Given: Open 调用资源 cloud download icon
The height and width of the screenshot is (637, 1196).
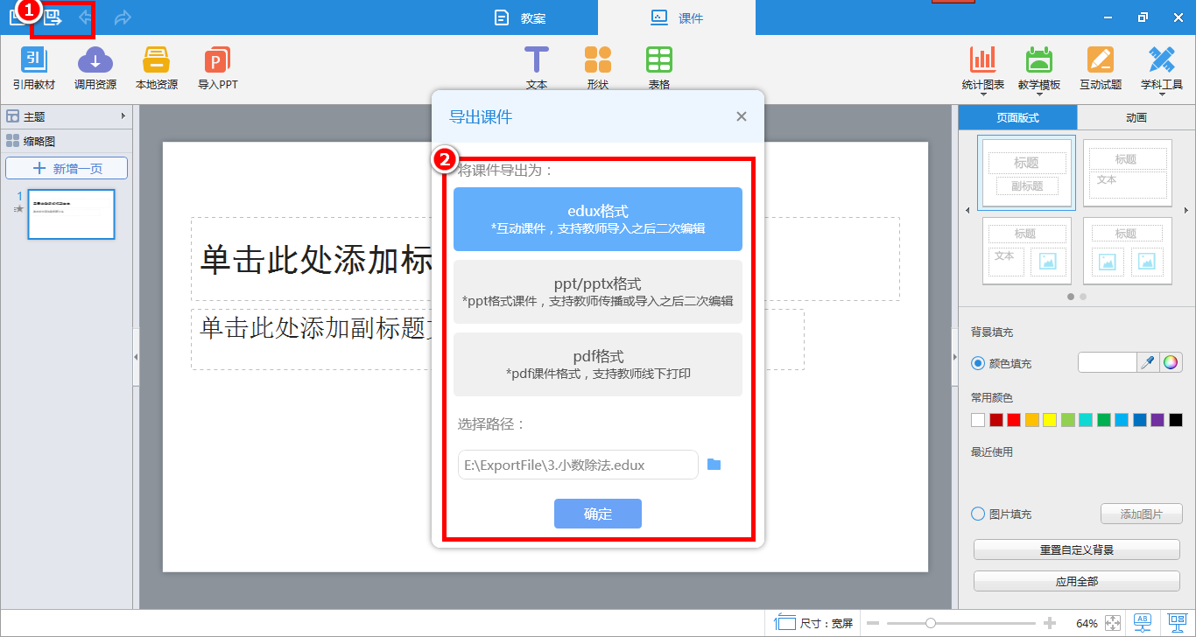Looking at the screenshot, I should click(x=95, y=61).
